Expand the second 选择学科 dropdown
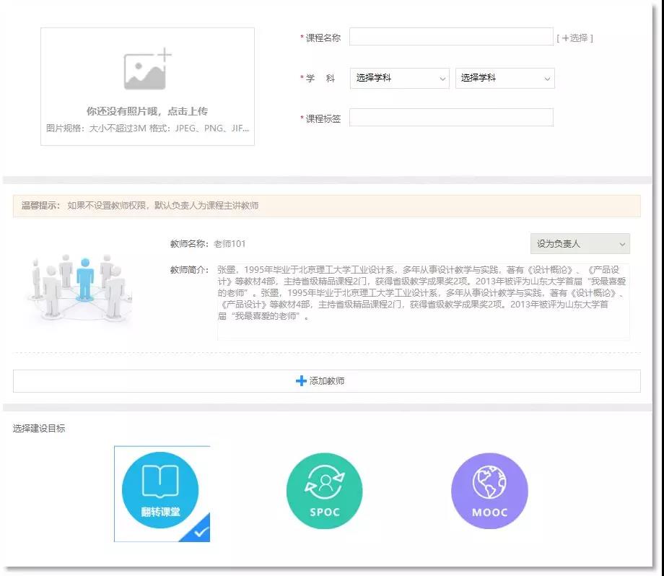The height and width of the screenshot is (576, 664). [504, 78]
